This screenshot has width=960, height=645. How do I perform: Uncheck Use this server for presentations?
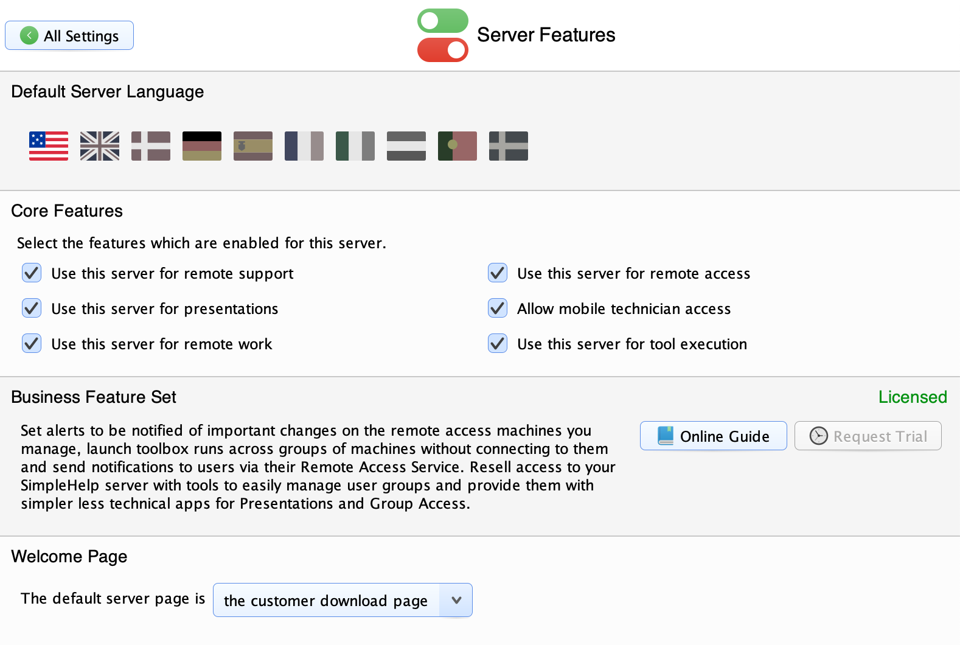pos(32,308)
